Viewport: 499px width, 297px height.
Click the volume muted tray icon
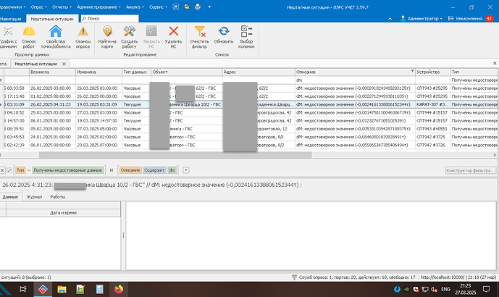click(x=434, y=289)
